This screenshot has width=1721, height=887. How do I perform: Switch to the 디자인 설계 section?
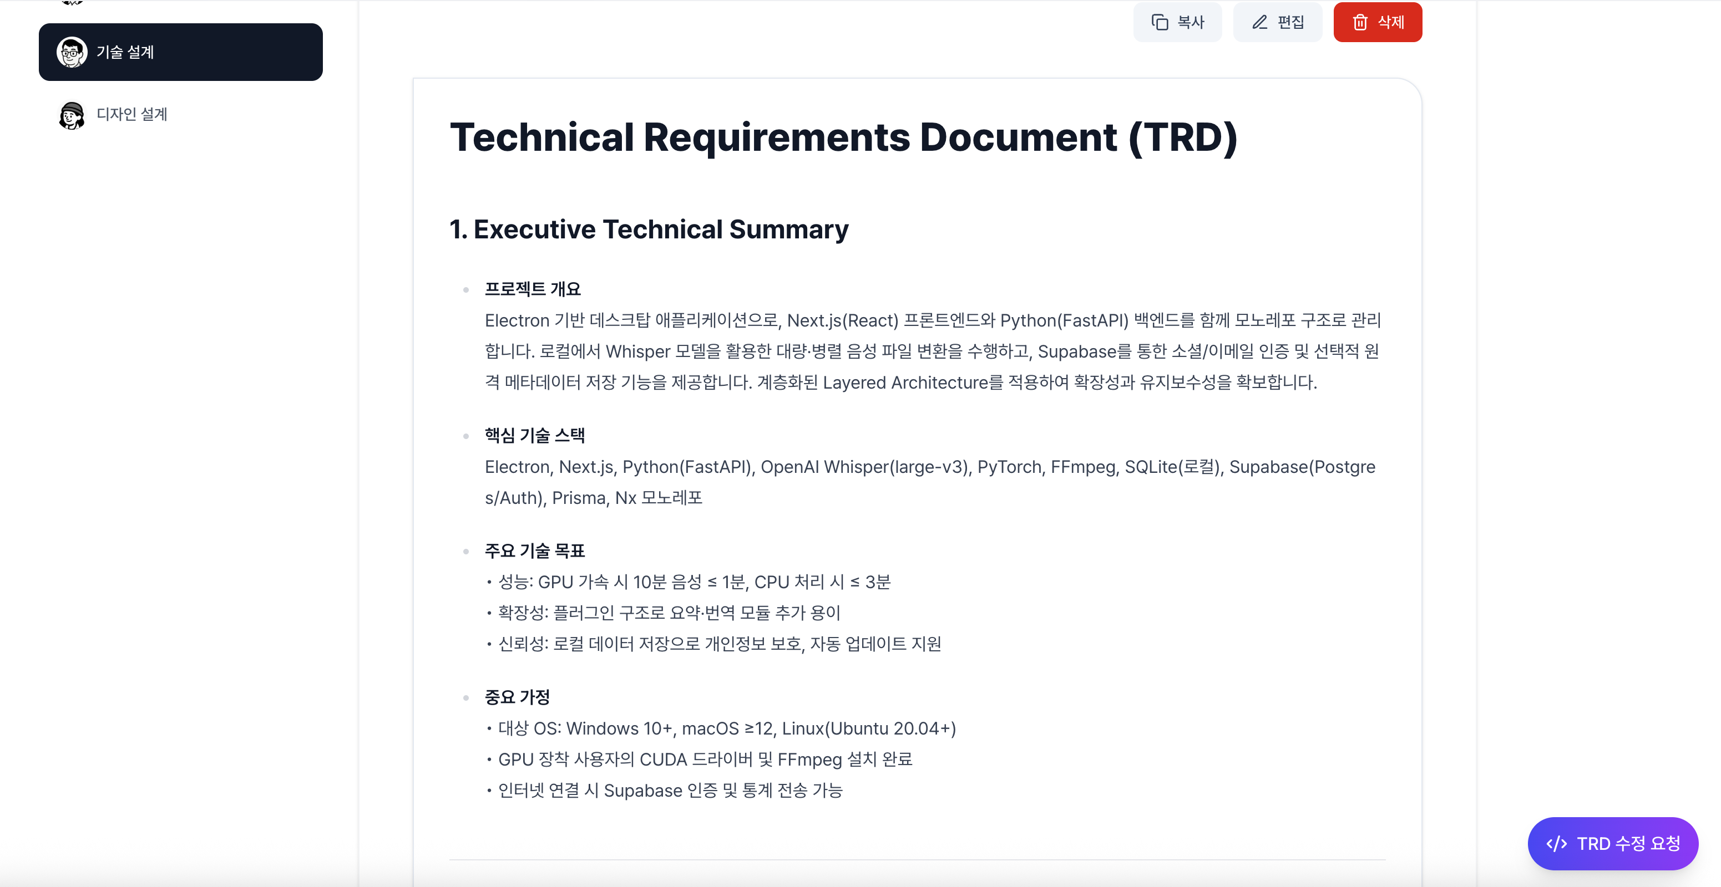[132, 114]
